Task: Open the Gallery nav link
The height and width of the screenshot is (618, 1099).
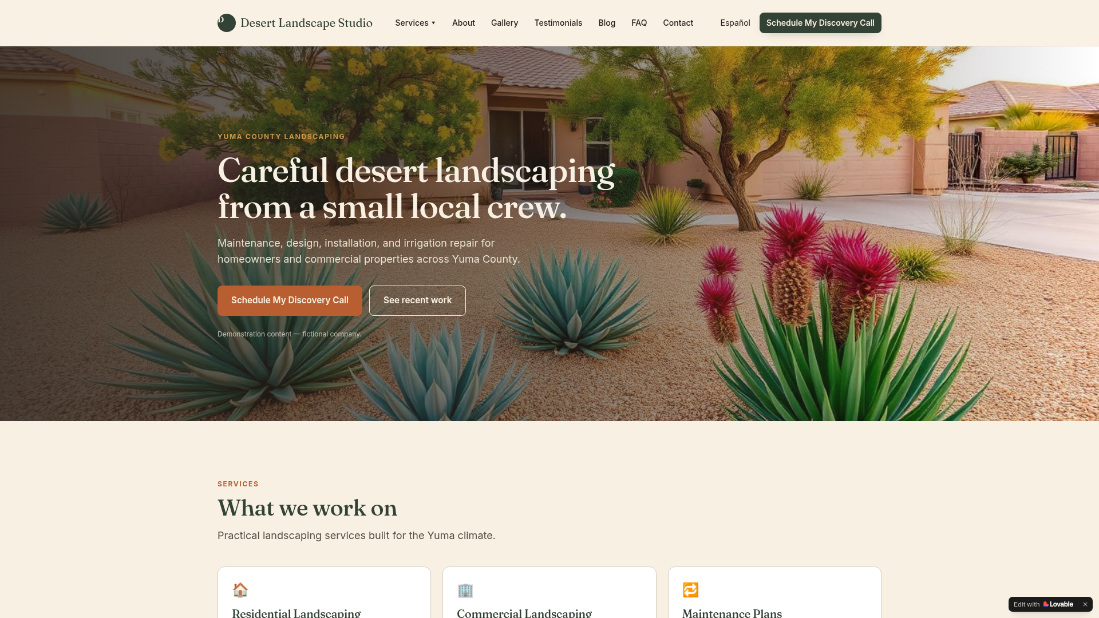Action: [x=504, y=23]
